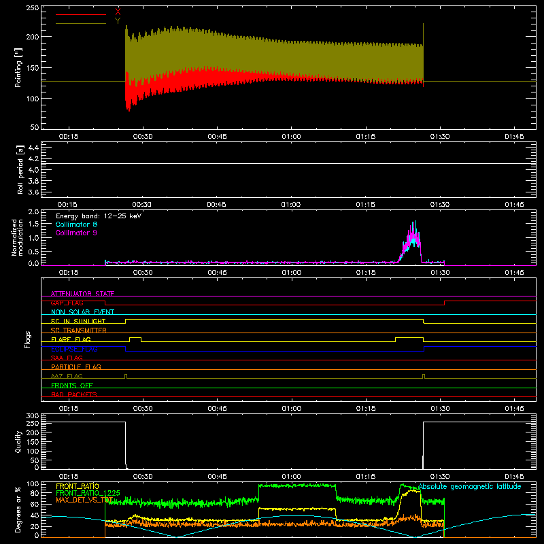Click the yellow FRONT_RATIO legend entry
Image resolution: width=544 pixels, height=544 pixels.
[x=78, y=486]
